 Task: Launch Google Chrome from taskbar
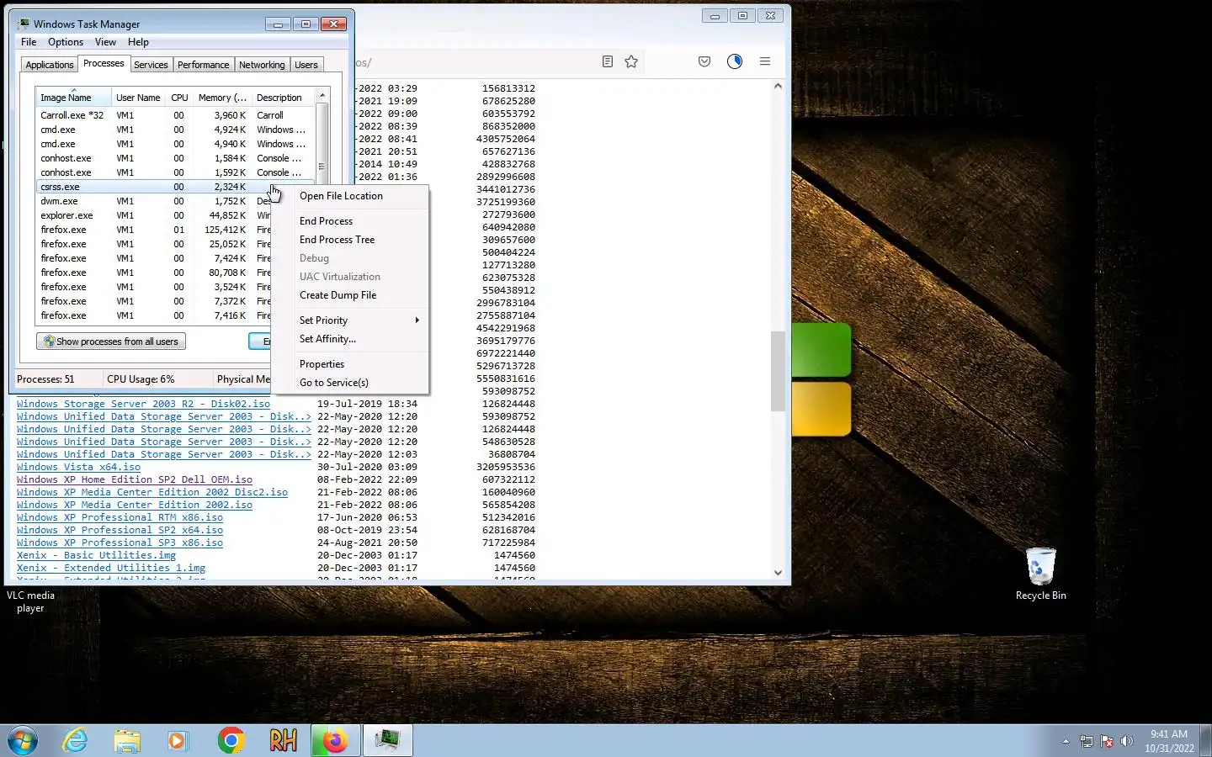click(231, 740)
